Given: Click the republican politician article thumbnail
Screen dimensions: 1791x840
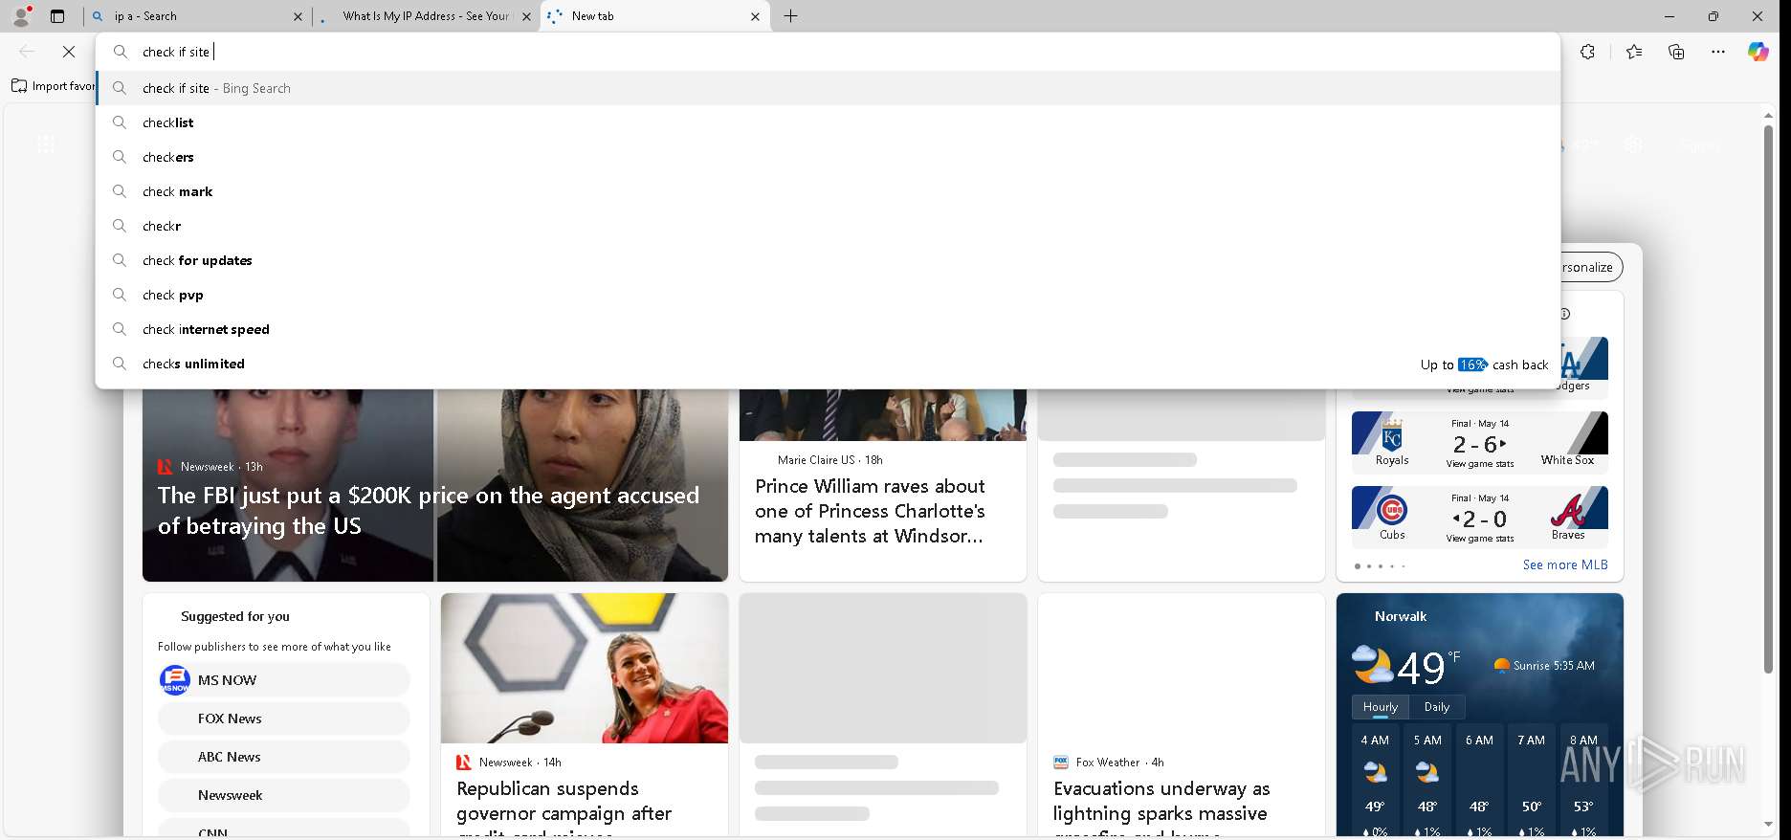Looking at the screenshot, I should click(585, 668).
